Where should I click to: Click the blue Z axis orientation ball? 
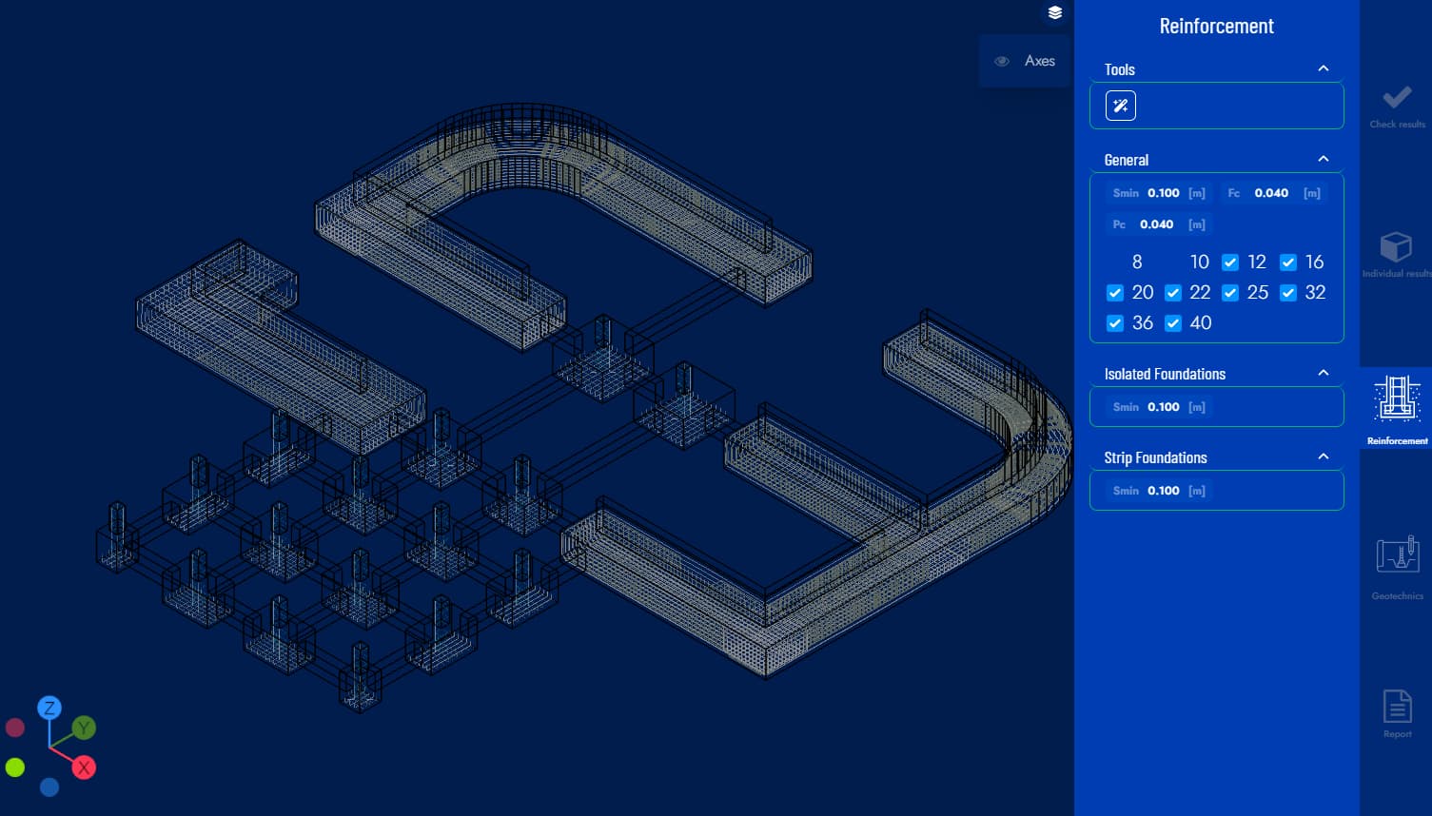[49, 708]
